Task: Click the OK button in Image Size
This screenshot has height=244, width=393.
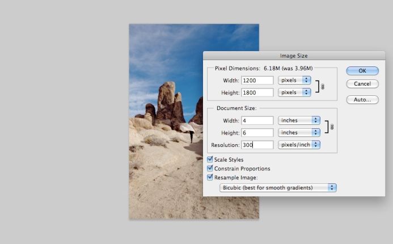Action: [x=362, y=71]
